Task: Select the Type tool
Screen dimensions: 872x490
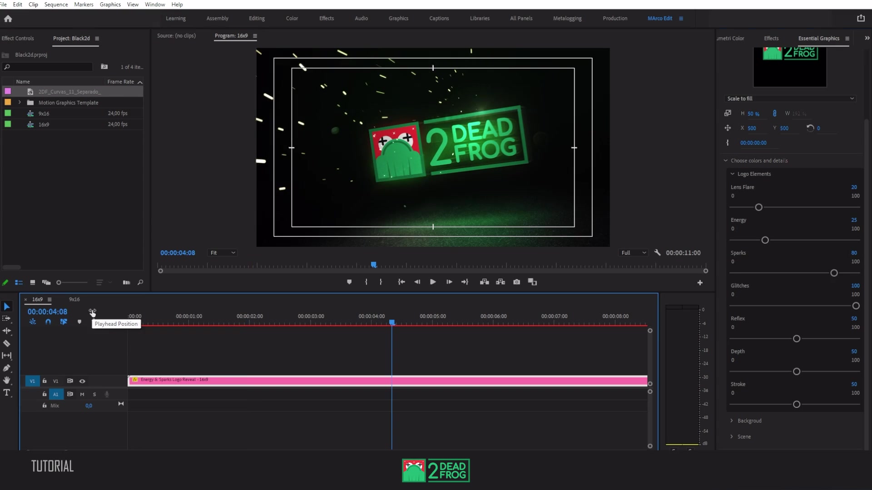Action: coord(7,393)
